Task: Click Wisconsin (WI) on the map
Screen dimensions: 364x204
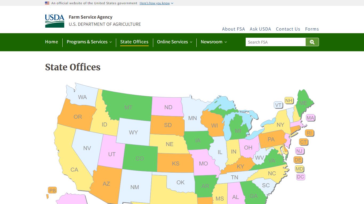Action: [x=215, y=125]
